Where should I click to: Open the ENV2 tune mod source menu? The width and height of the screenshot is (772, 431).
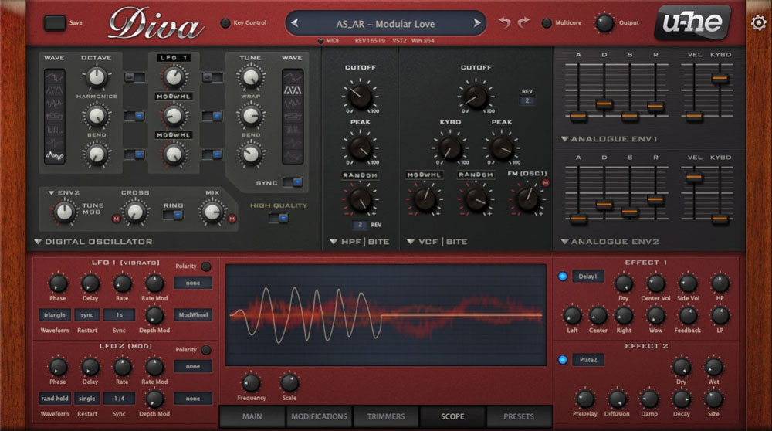coord(64,193)
